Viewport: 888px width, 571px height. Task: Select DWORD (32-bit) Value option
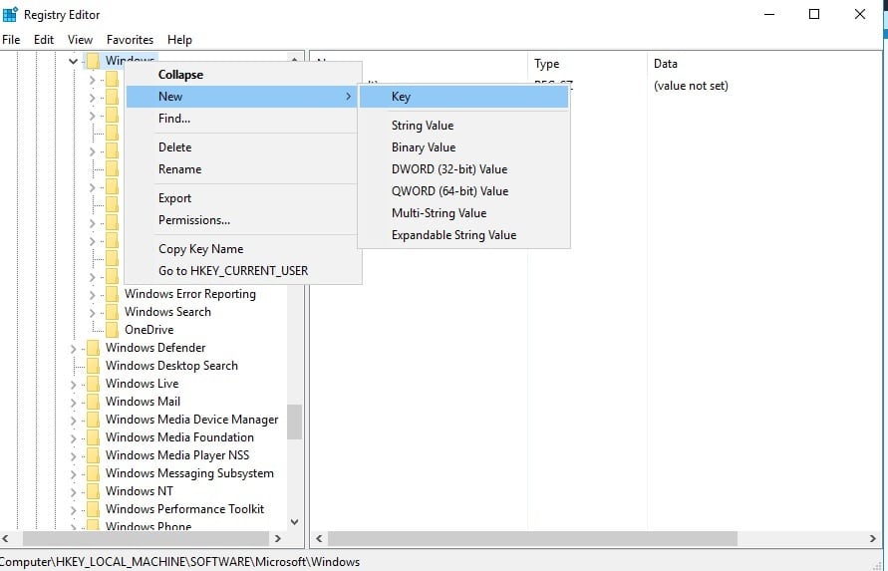(x=448, y=169)
